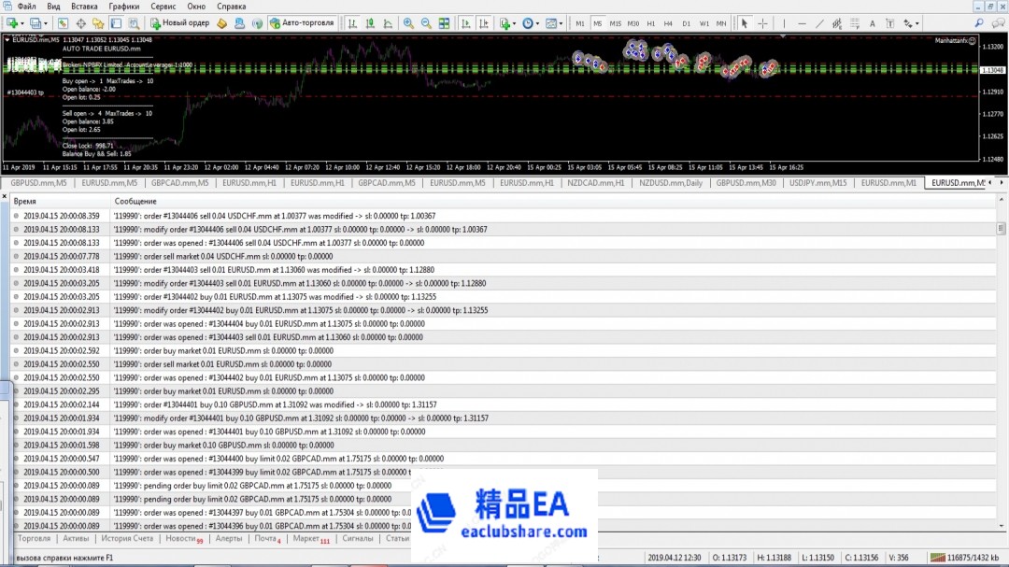Toggle chart auto scroll icon

click(465, 23)
